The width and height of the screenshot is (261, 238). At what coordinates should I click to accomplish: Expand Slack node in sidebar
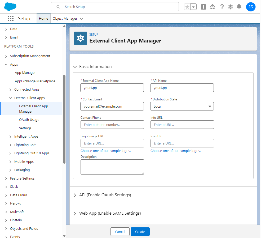pos(6,187)
